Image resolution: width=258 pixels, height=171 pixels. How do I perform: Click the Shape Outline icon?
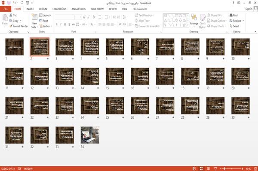(x=209, y=21)
